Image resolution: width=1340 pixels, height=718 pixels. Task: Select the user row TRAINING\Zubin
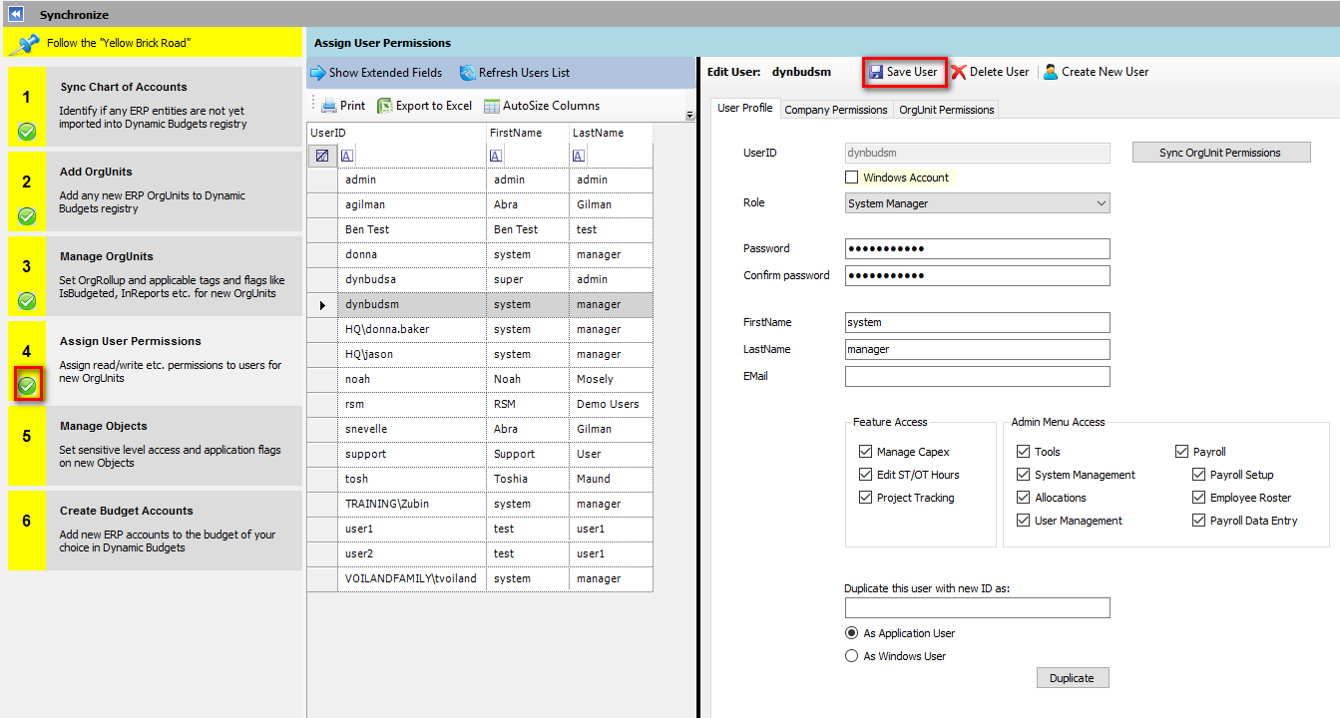(480, 504)
